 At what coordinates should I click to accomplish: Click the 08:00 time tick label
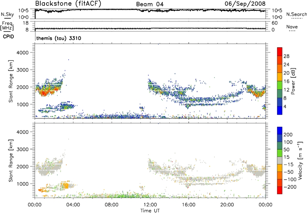112,205
